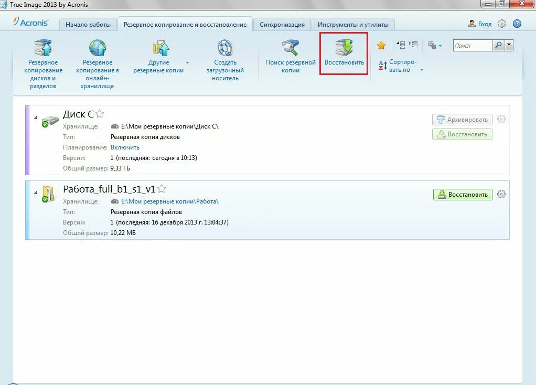The width and height of the screenshot is (536, 385).
Task: Click Архивировать button for Диск С
Action: pos(462,120)
